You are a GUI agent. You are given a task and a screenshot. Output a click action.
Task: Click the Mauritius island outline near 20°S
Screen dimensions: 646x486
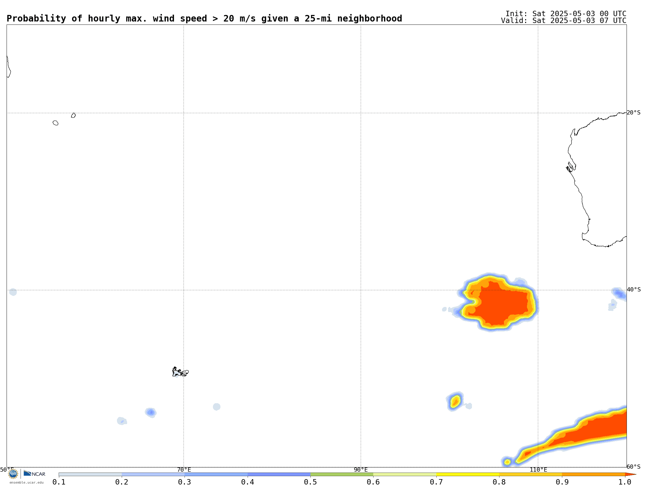[x=73, y=115]
